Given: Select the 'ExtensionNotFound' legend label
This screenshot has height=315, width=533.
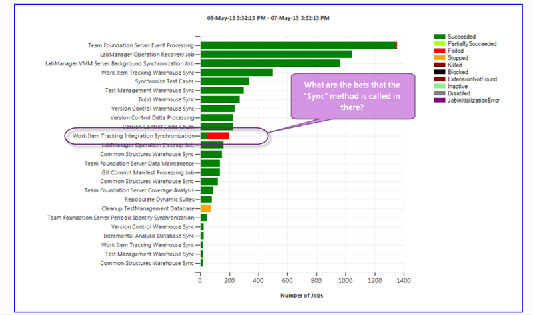Looking at the screenshot, I should pyautogui.click(x=472, y=79).
